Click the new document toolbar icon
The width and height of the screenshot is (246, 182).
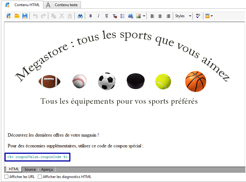[x=9, y=16]
